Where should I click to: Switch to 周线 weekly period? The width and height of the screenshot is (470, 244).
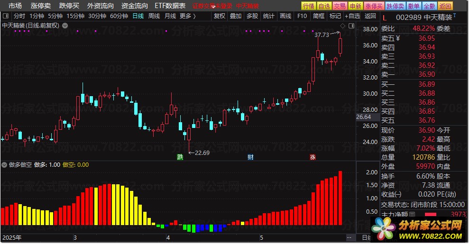pyautogui.click(x=154, y=16)
